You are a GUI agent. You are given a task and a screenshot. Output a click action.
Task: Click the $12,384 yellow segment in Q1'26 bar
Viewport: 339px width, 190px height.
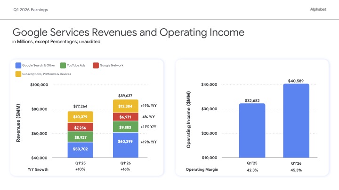coord(125,106)
